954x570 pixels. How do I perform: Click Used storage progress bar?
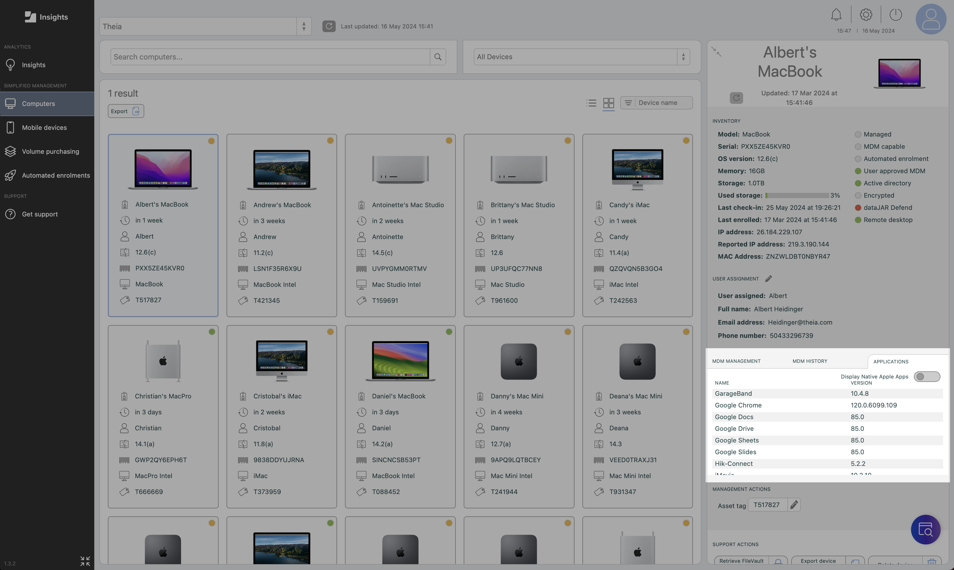point(797,195)
